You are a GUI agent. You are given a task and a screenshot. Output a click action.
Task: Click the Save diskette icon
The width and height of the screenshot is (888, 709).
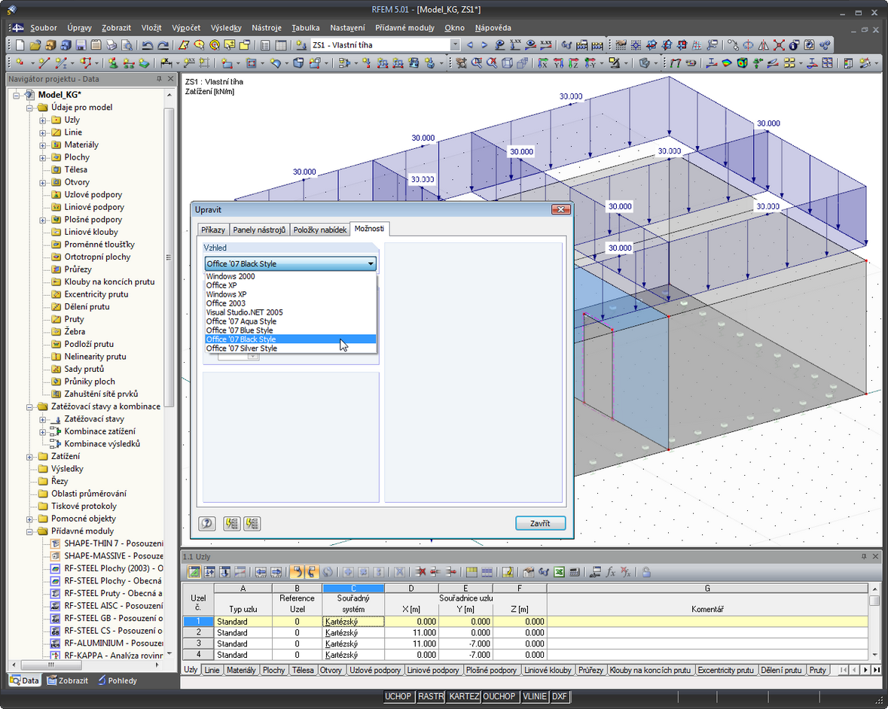81,45
